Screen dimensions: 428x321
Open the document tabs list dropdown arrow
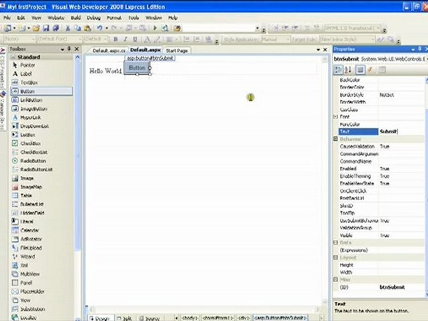(x=318, y=49)
